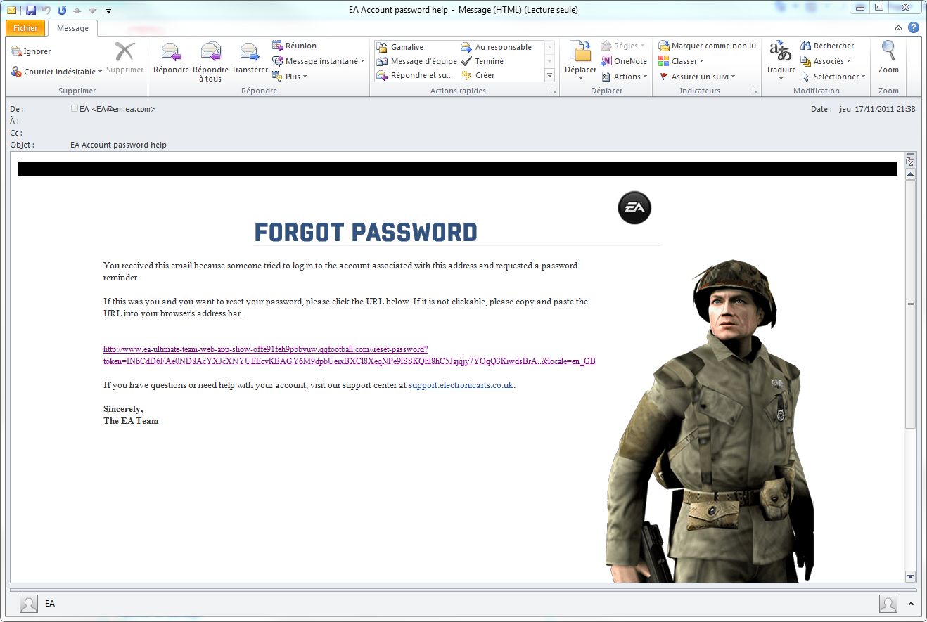Customize quick access toolbar dropdown

point(108,11)
